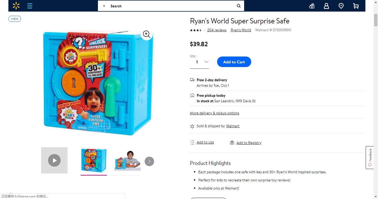
Task: Click Add to Registry link
Action: click(x=249, y=143)
